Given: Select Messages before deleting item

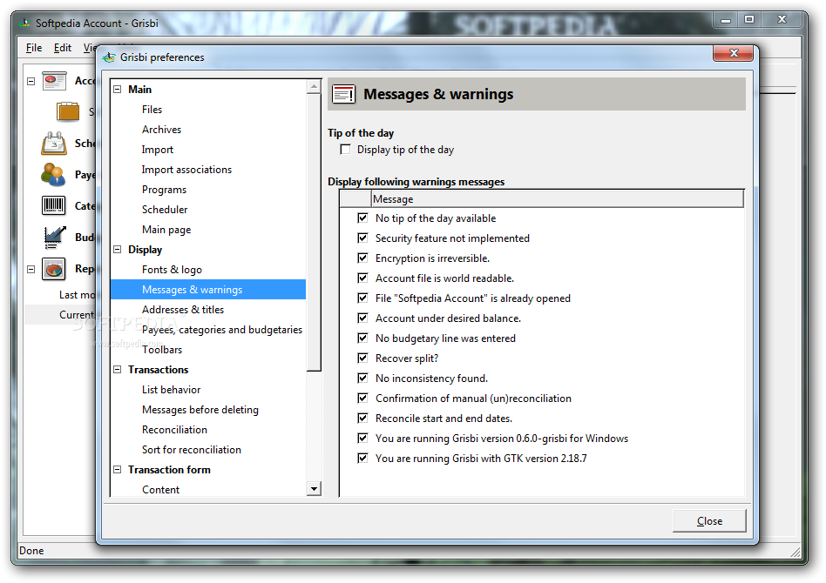Looking at the screenshot, I should (200, 409).
